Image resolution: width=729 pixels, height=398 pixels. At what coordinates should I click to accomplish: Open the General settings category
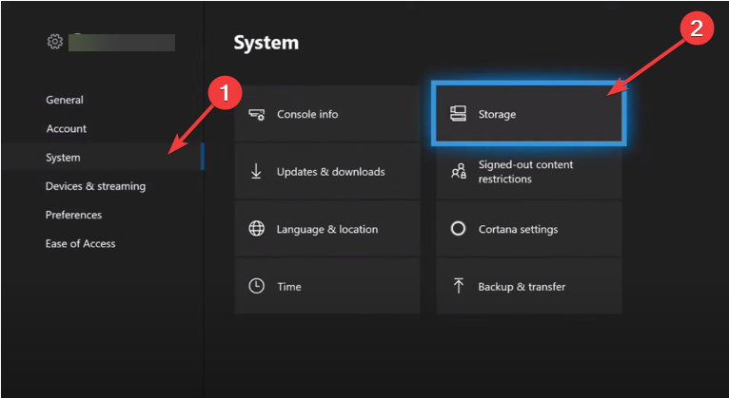65,100
